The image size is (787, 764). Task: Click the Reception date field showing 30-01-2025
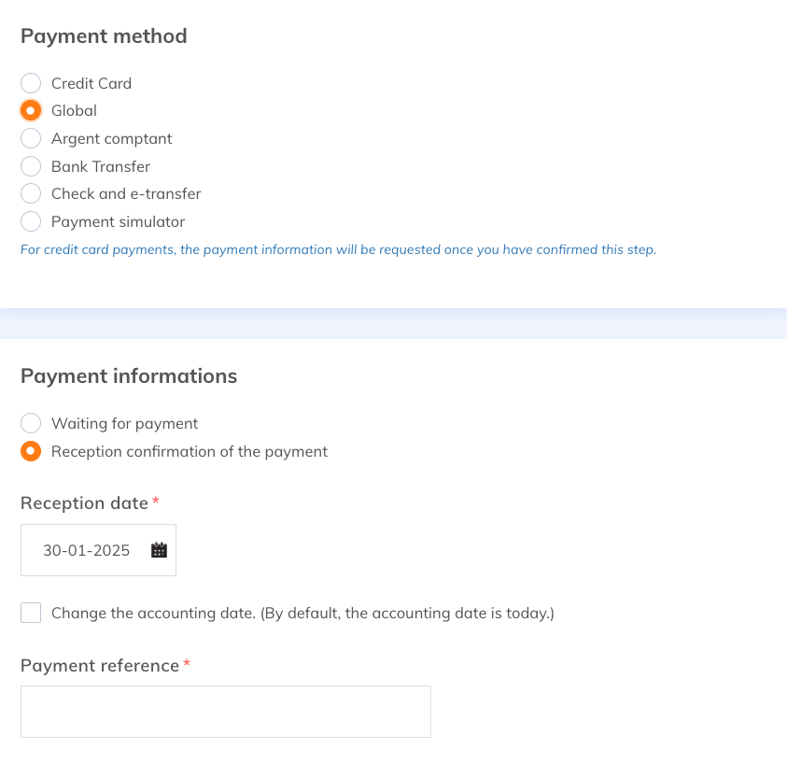pyautogui.click(x=87, y=550)
